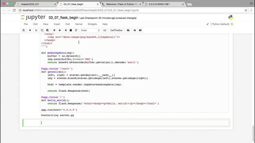Open the Cell menu
255x143 pixels.
coord(67,24)
